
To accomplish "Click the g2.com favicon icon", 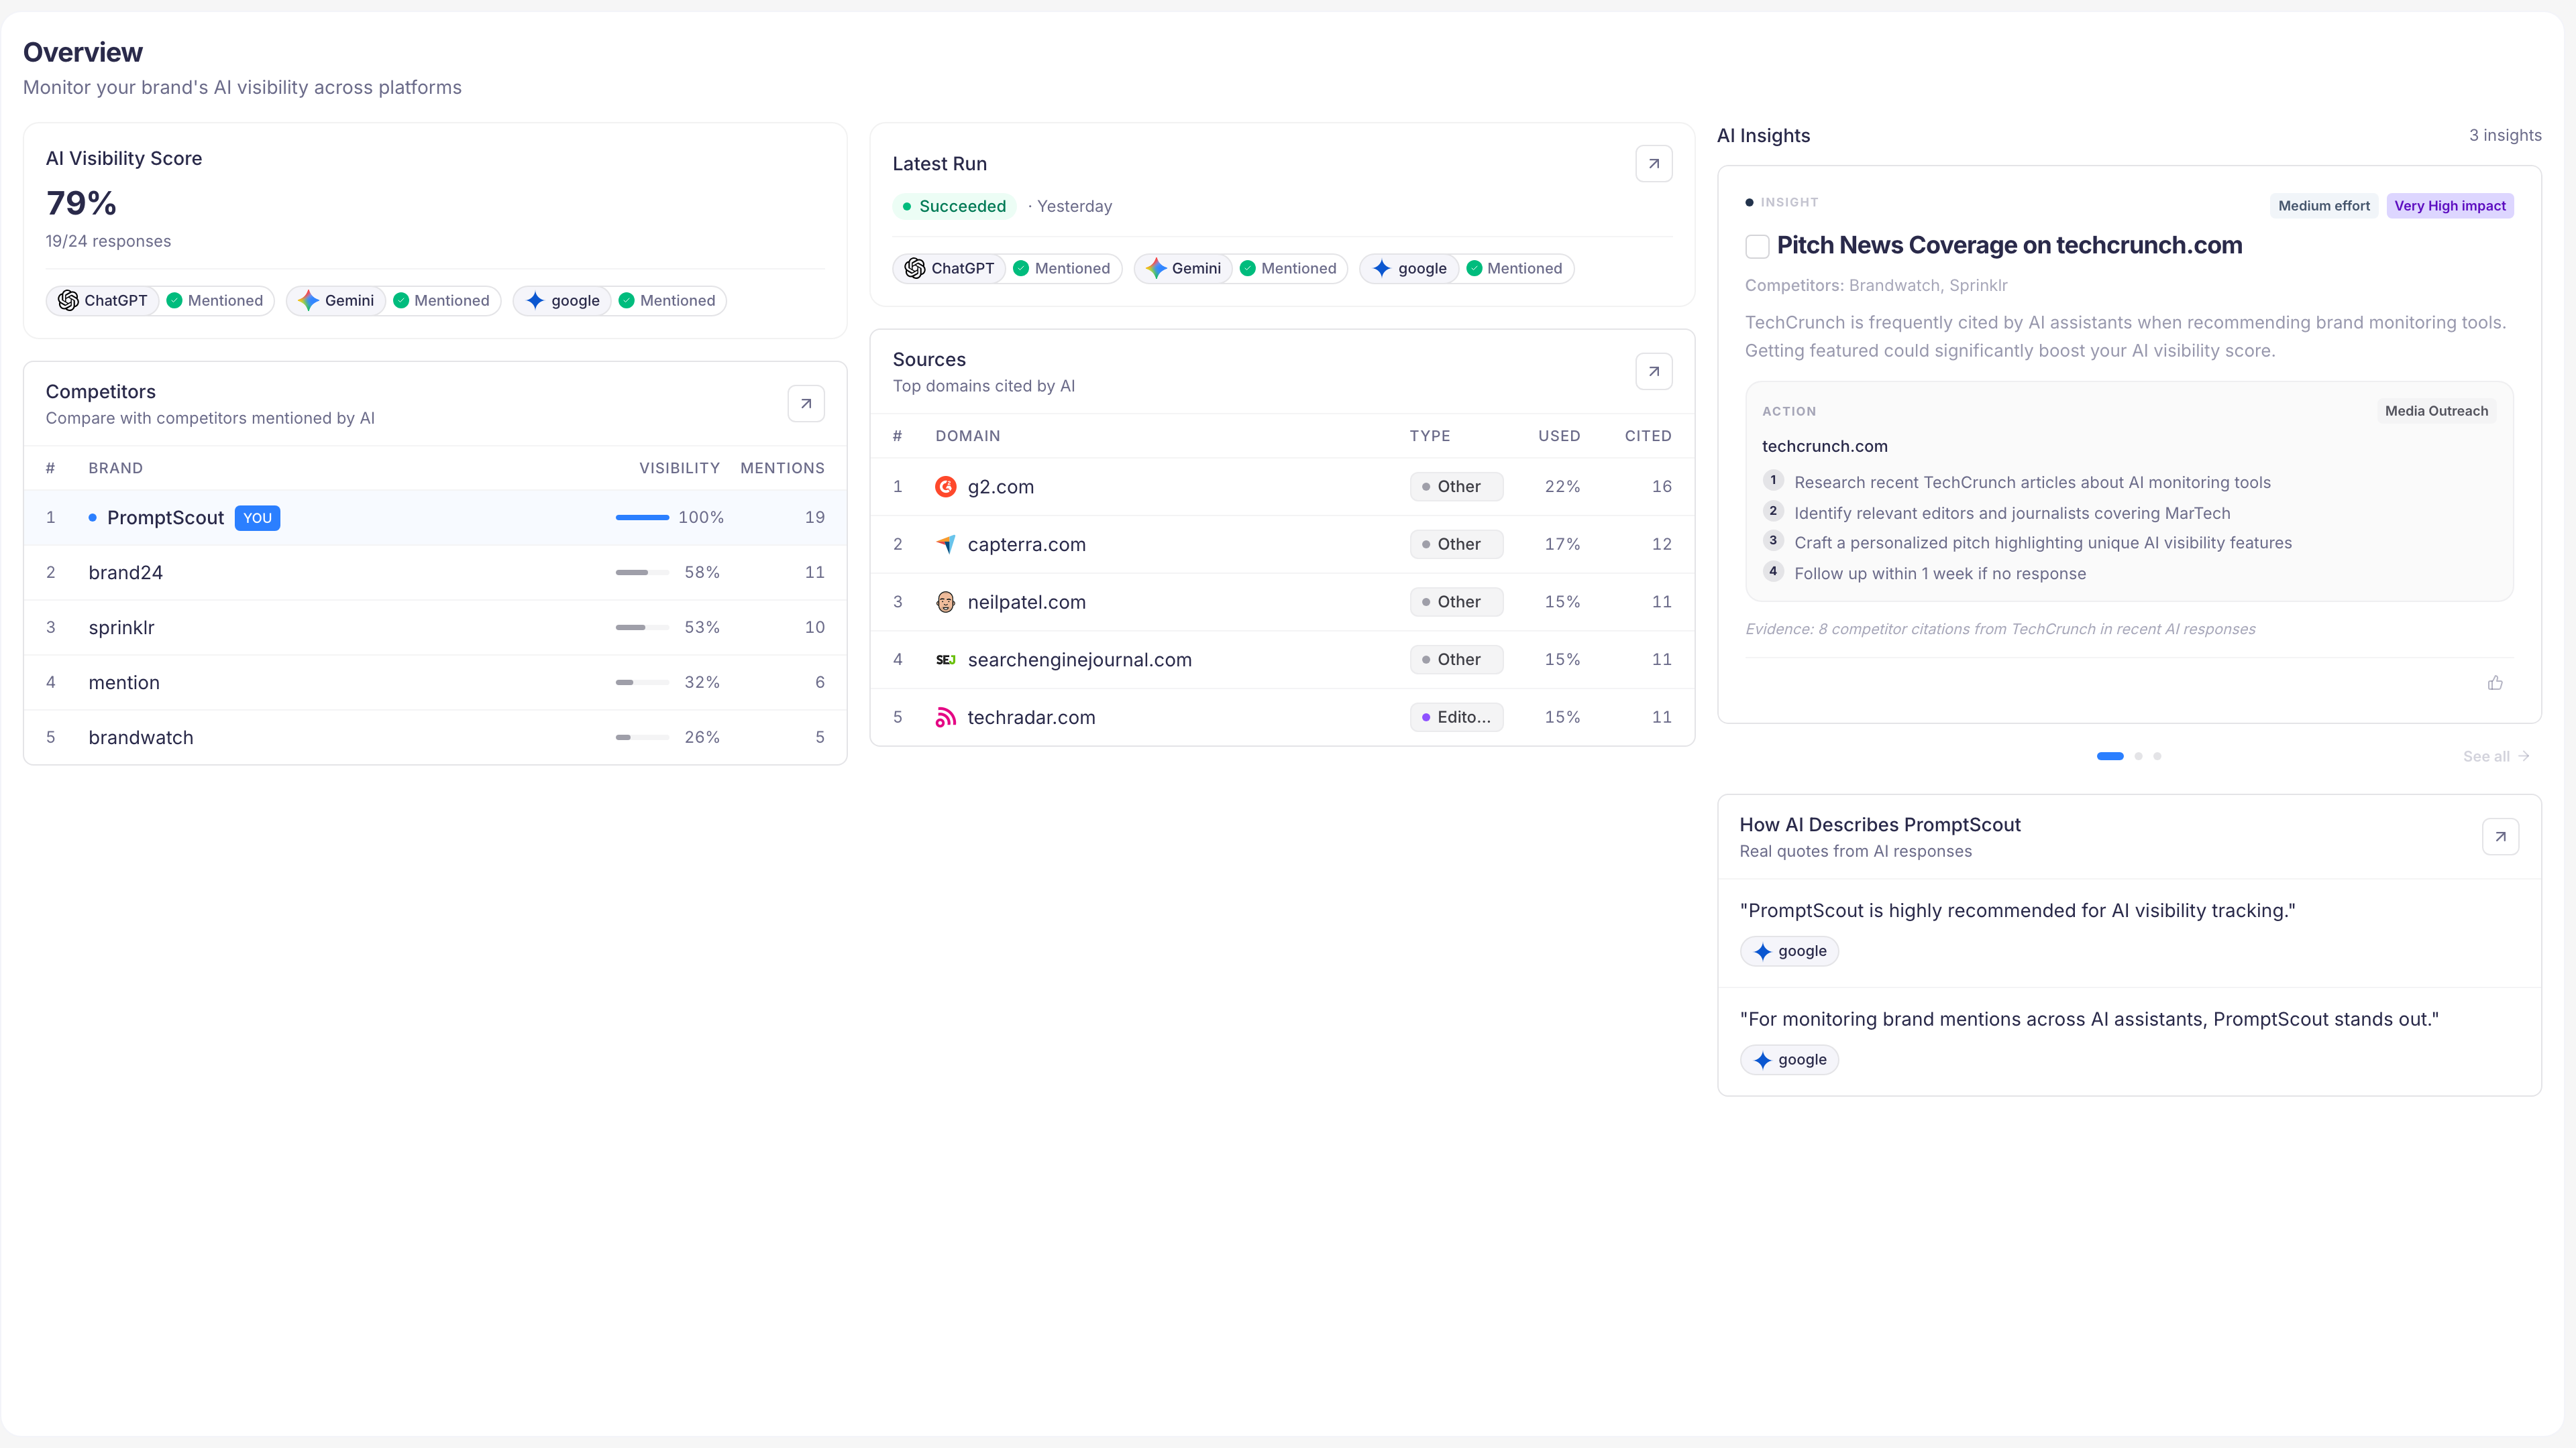I will [945, 487].
